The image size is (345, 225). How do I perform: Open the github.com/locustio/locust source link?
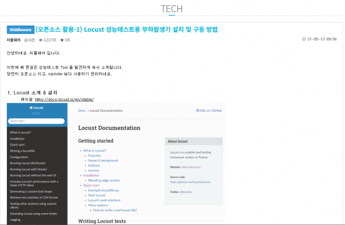tap(190, 182)
